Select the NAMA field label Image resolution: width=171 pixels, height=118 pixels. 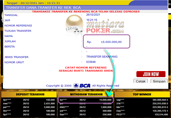pos(9,36)
